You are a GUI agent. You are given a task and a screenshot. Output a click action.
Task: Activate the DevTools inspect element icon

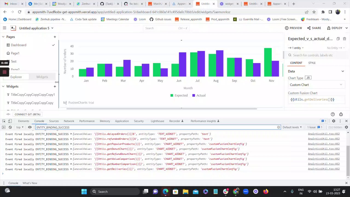4,121
